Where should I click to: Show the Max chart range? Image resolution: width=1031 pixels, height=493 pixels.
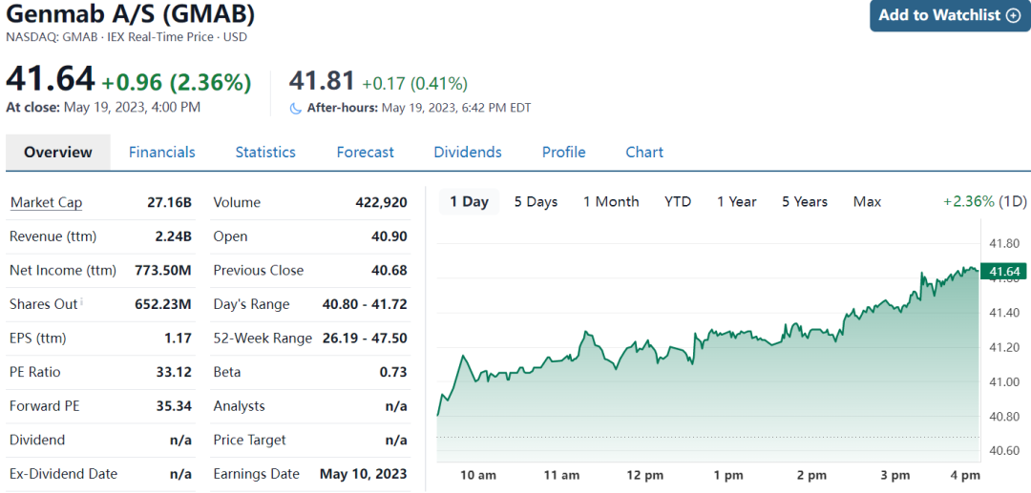[868, 202]
